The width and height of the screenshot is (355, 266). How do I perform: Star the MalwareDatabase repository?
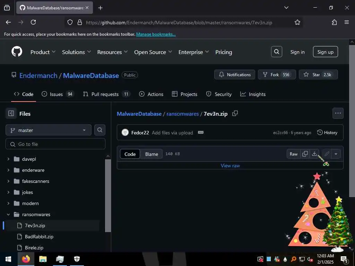[x=318, y=75]
